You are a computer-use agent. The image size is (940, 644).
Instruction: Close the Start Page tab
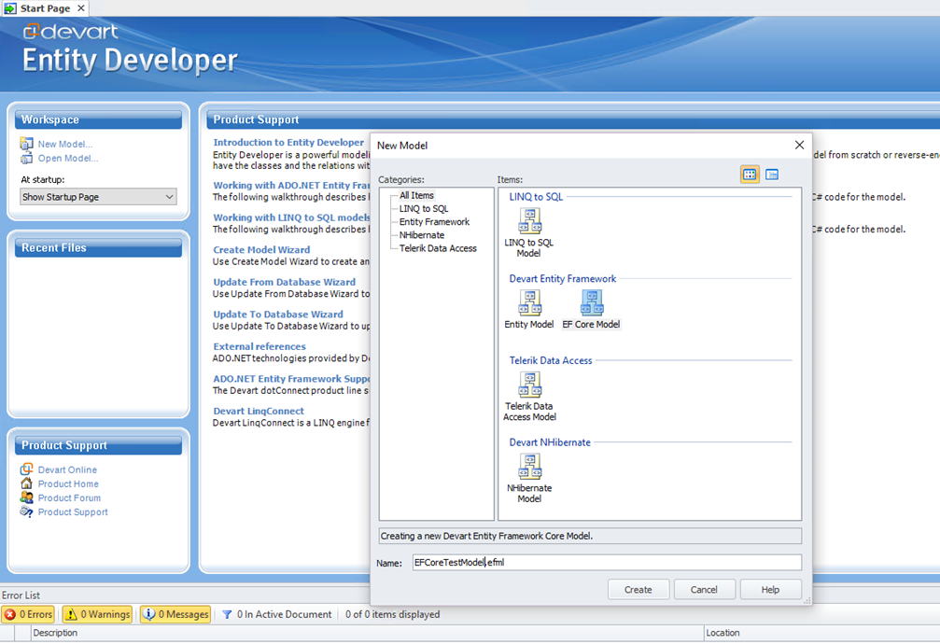coord(81,8)
